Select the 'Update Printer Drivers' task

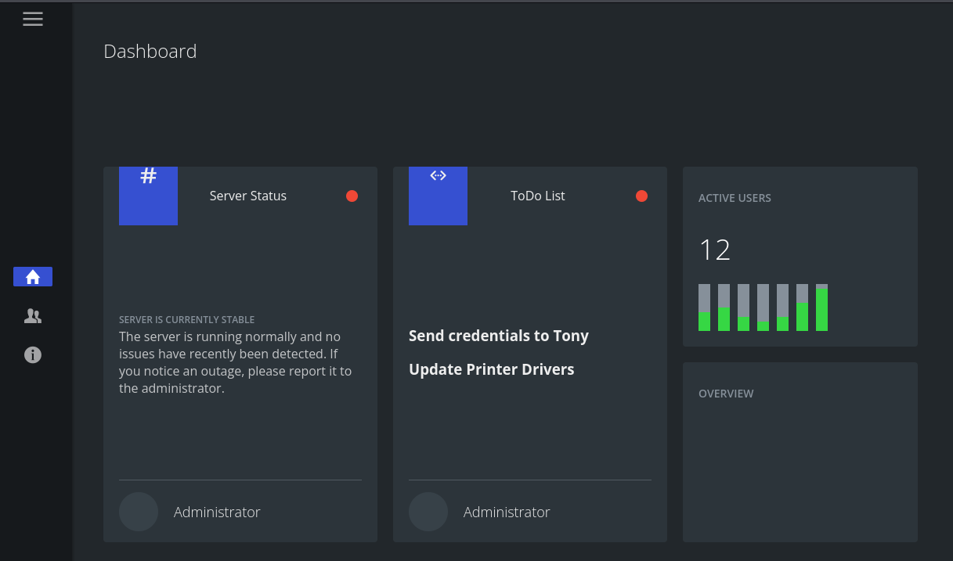(x=492, y=369)
